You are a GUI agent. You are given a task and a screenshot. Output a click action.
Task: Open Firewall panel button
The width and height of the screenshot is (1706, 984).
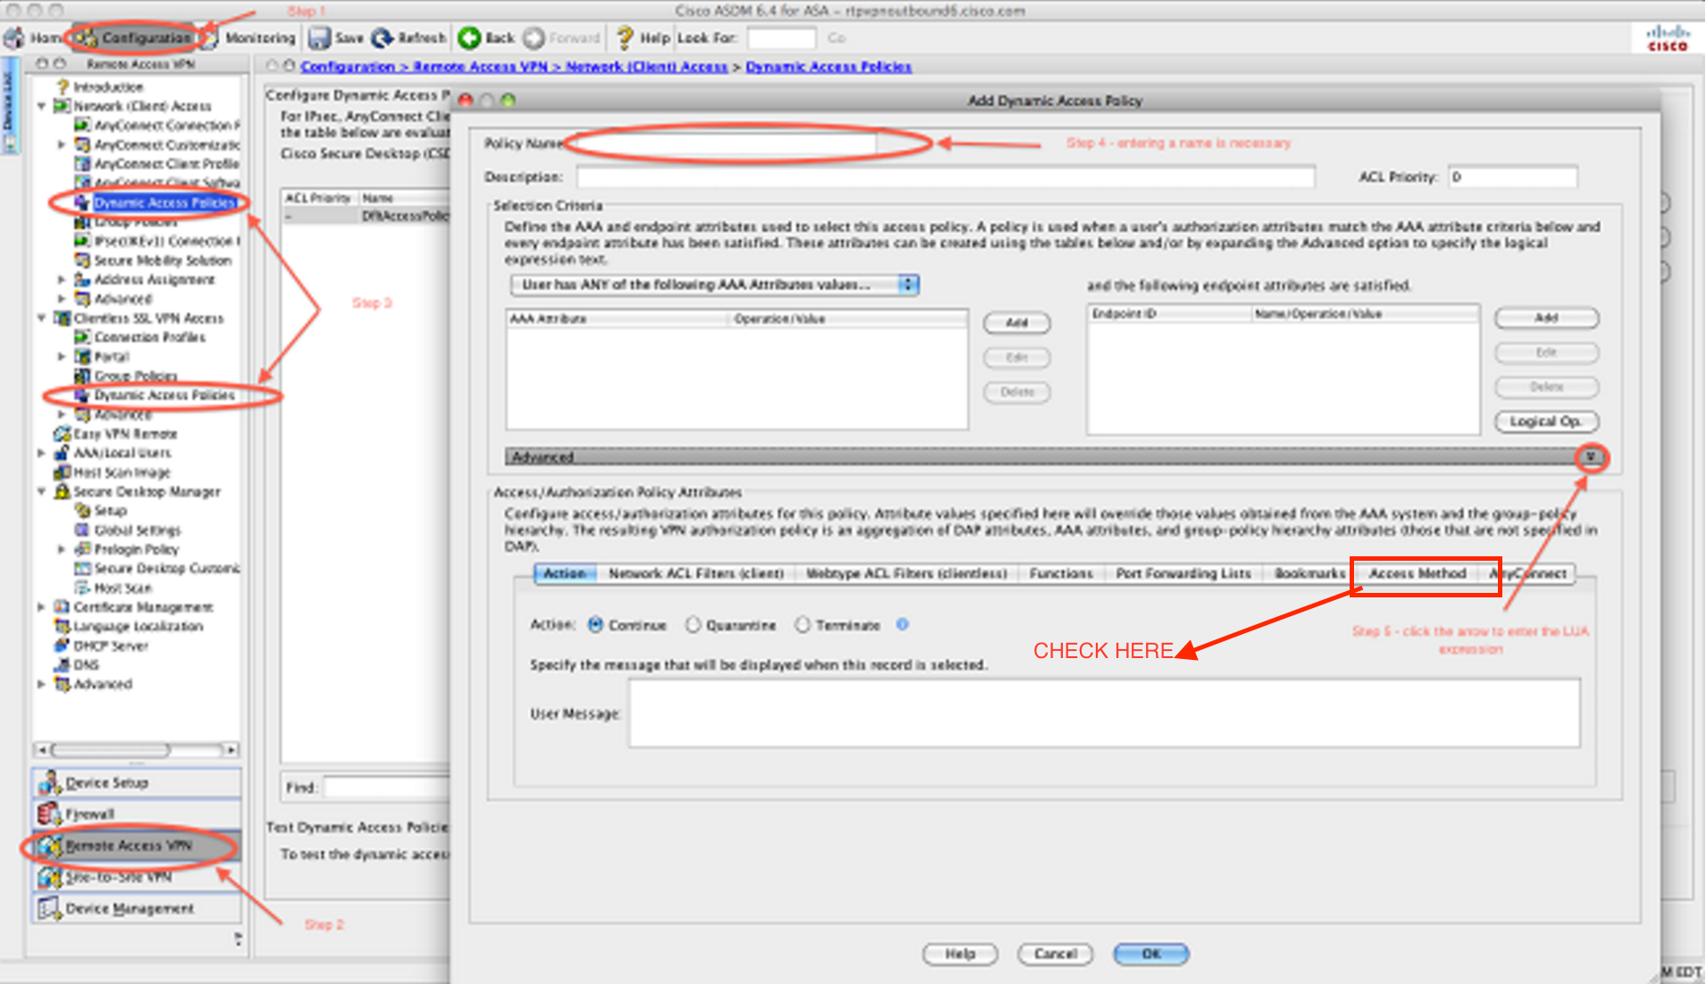pos(137,814)
